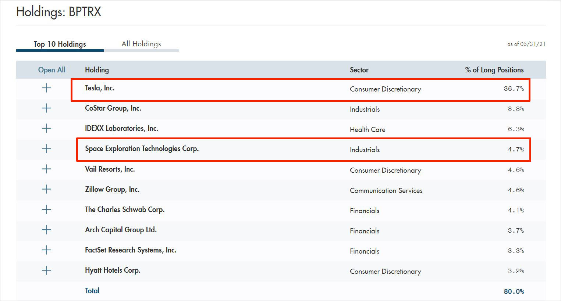Viewport: 561px width, 301px height.
Task: Click the Open All link
Action: [x=52, y=70]
